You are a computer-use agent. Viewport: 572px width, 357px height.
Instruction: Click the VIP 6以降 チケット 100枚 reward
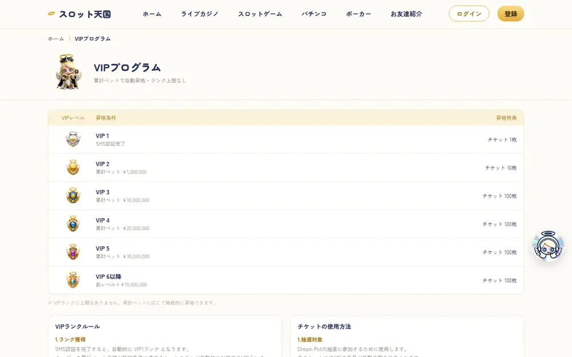coord(500,280)
